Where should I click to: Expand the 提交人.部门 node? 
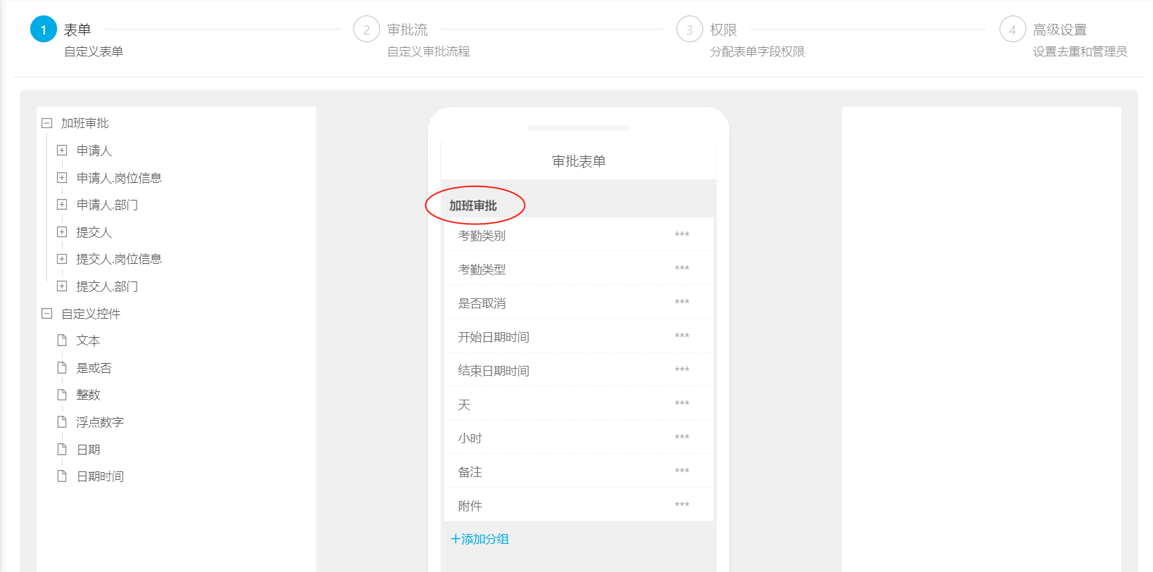point(62,286)
